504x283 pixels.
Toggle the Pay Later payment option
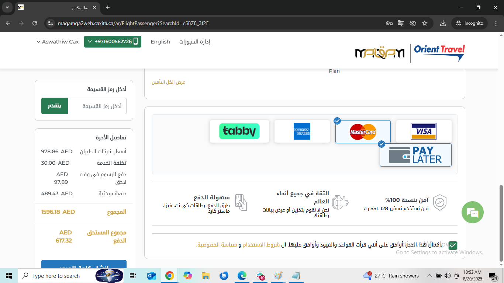(x=415, y=155)
